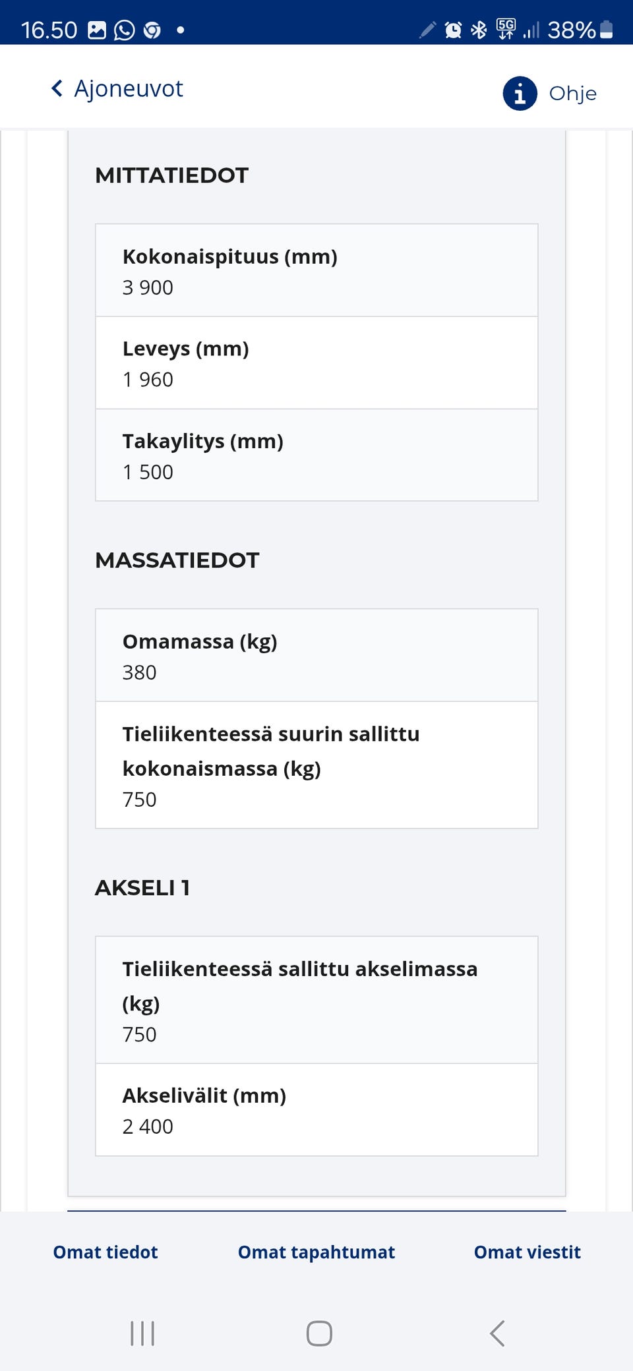Tap the back chevron beside Ajoneuvot
The height and width of the screenshot is (1371, 633).
pyautogui.click(x=57, y=88)
